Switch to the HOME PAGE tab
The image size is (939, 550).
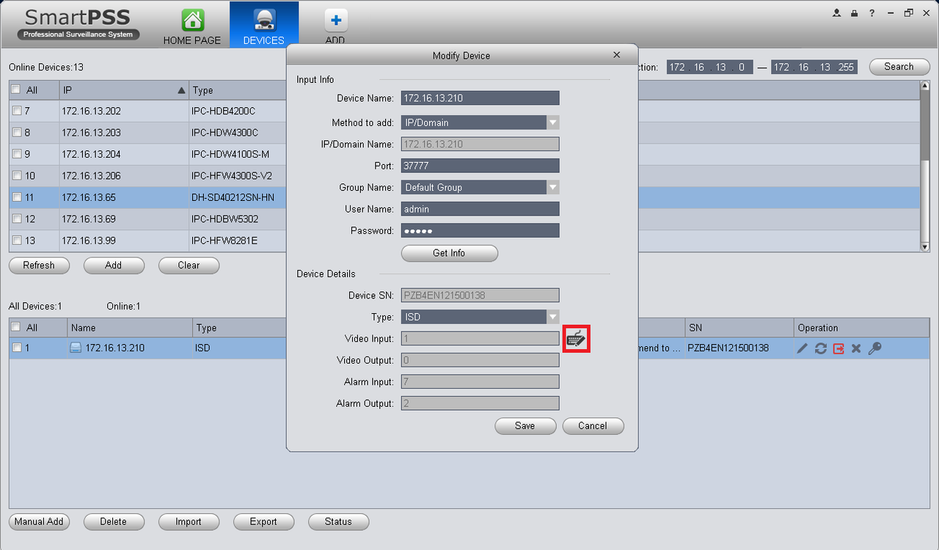click(x=192, y=26)
